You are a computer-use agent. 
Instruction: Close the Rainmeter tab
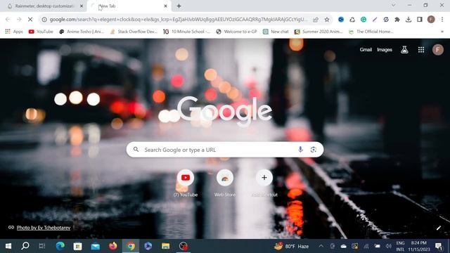[82, 6]
